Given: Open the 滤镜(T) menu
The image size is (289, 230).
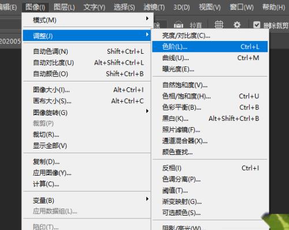Looking at the screenshot, I should tap(154, 8).
